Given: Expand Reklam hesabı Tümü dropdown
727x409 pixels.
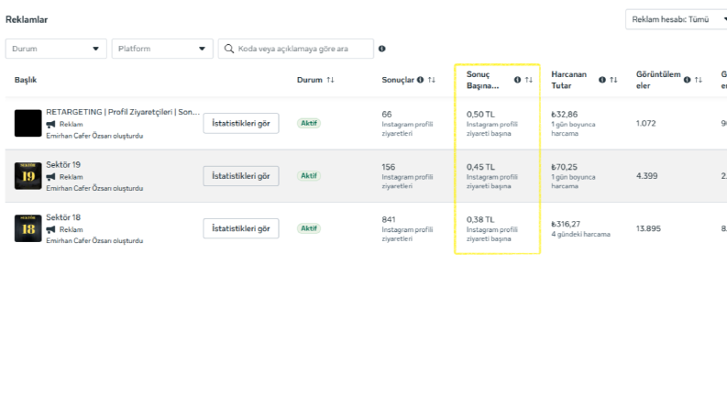Looking at the screenshot, I should tap(676, 19).
